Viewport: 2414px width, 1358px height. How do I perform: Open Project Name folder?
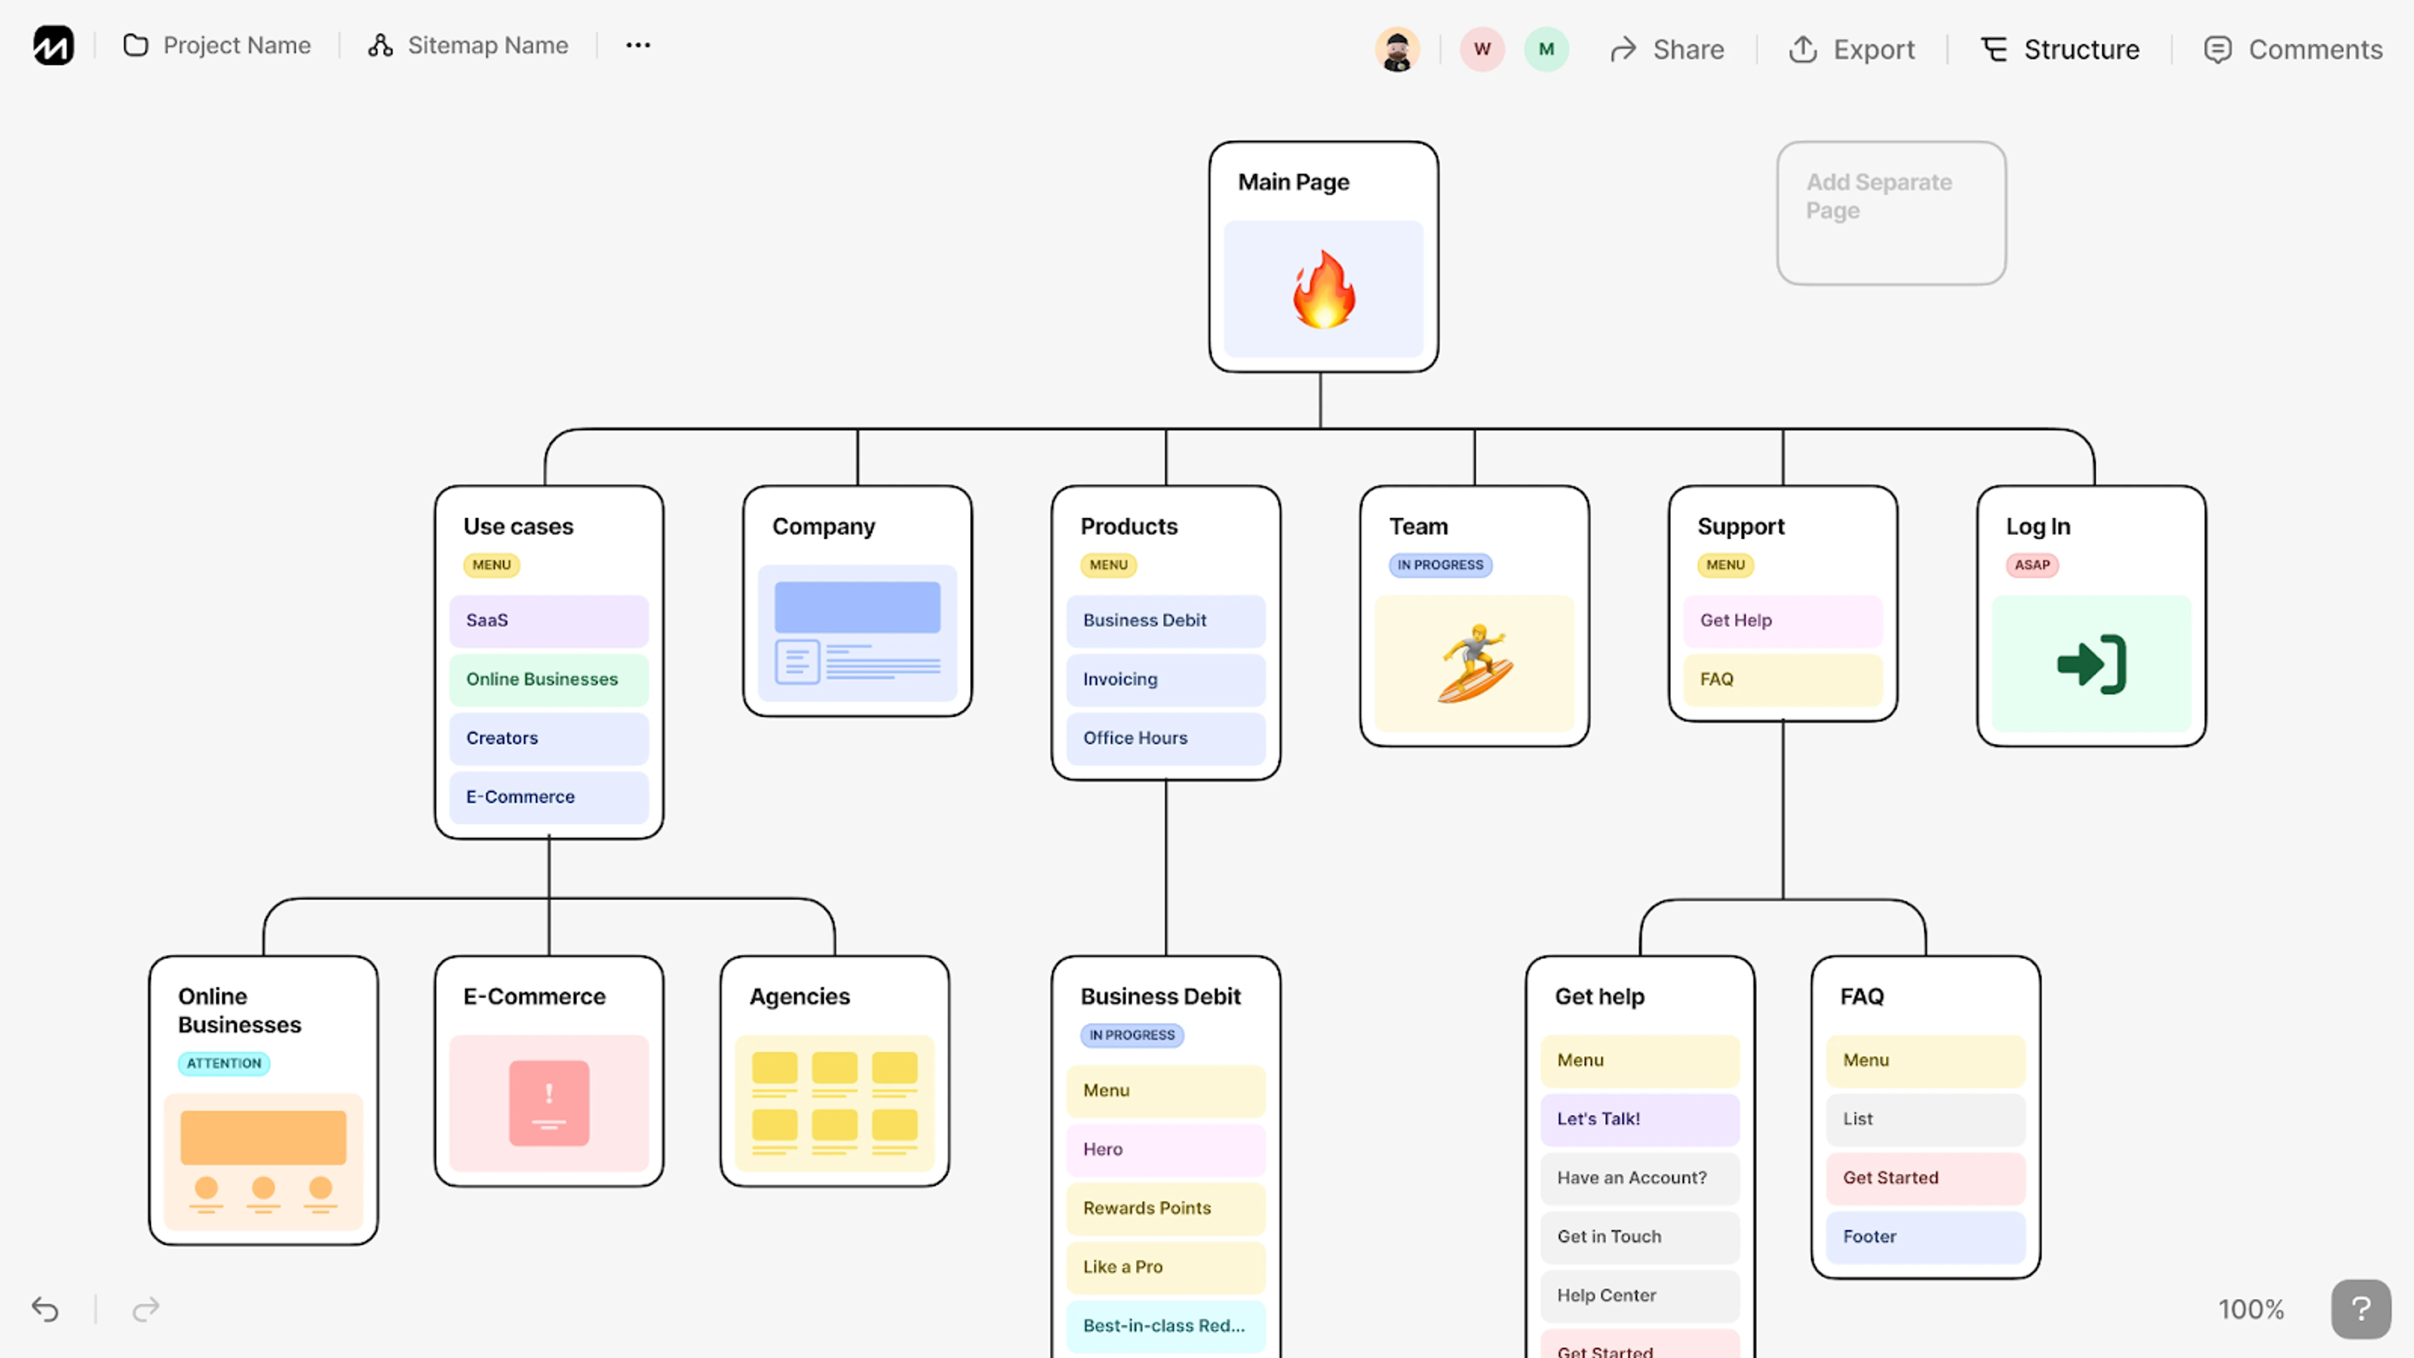[218, 46]
